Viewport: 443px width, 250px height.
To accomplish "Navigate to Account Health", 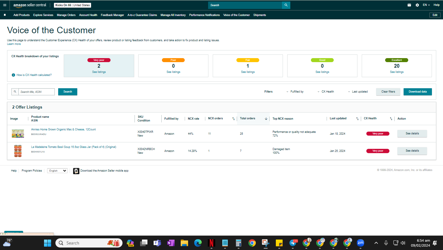I will pos(88,15).
